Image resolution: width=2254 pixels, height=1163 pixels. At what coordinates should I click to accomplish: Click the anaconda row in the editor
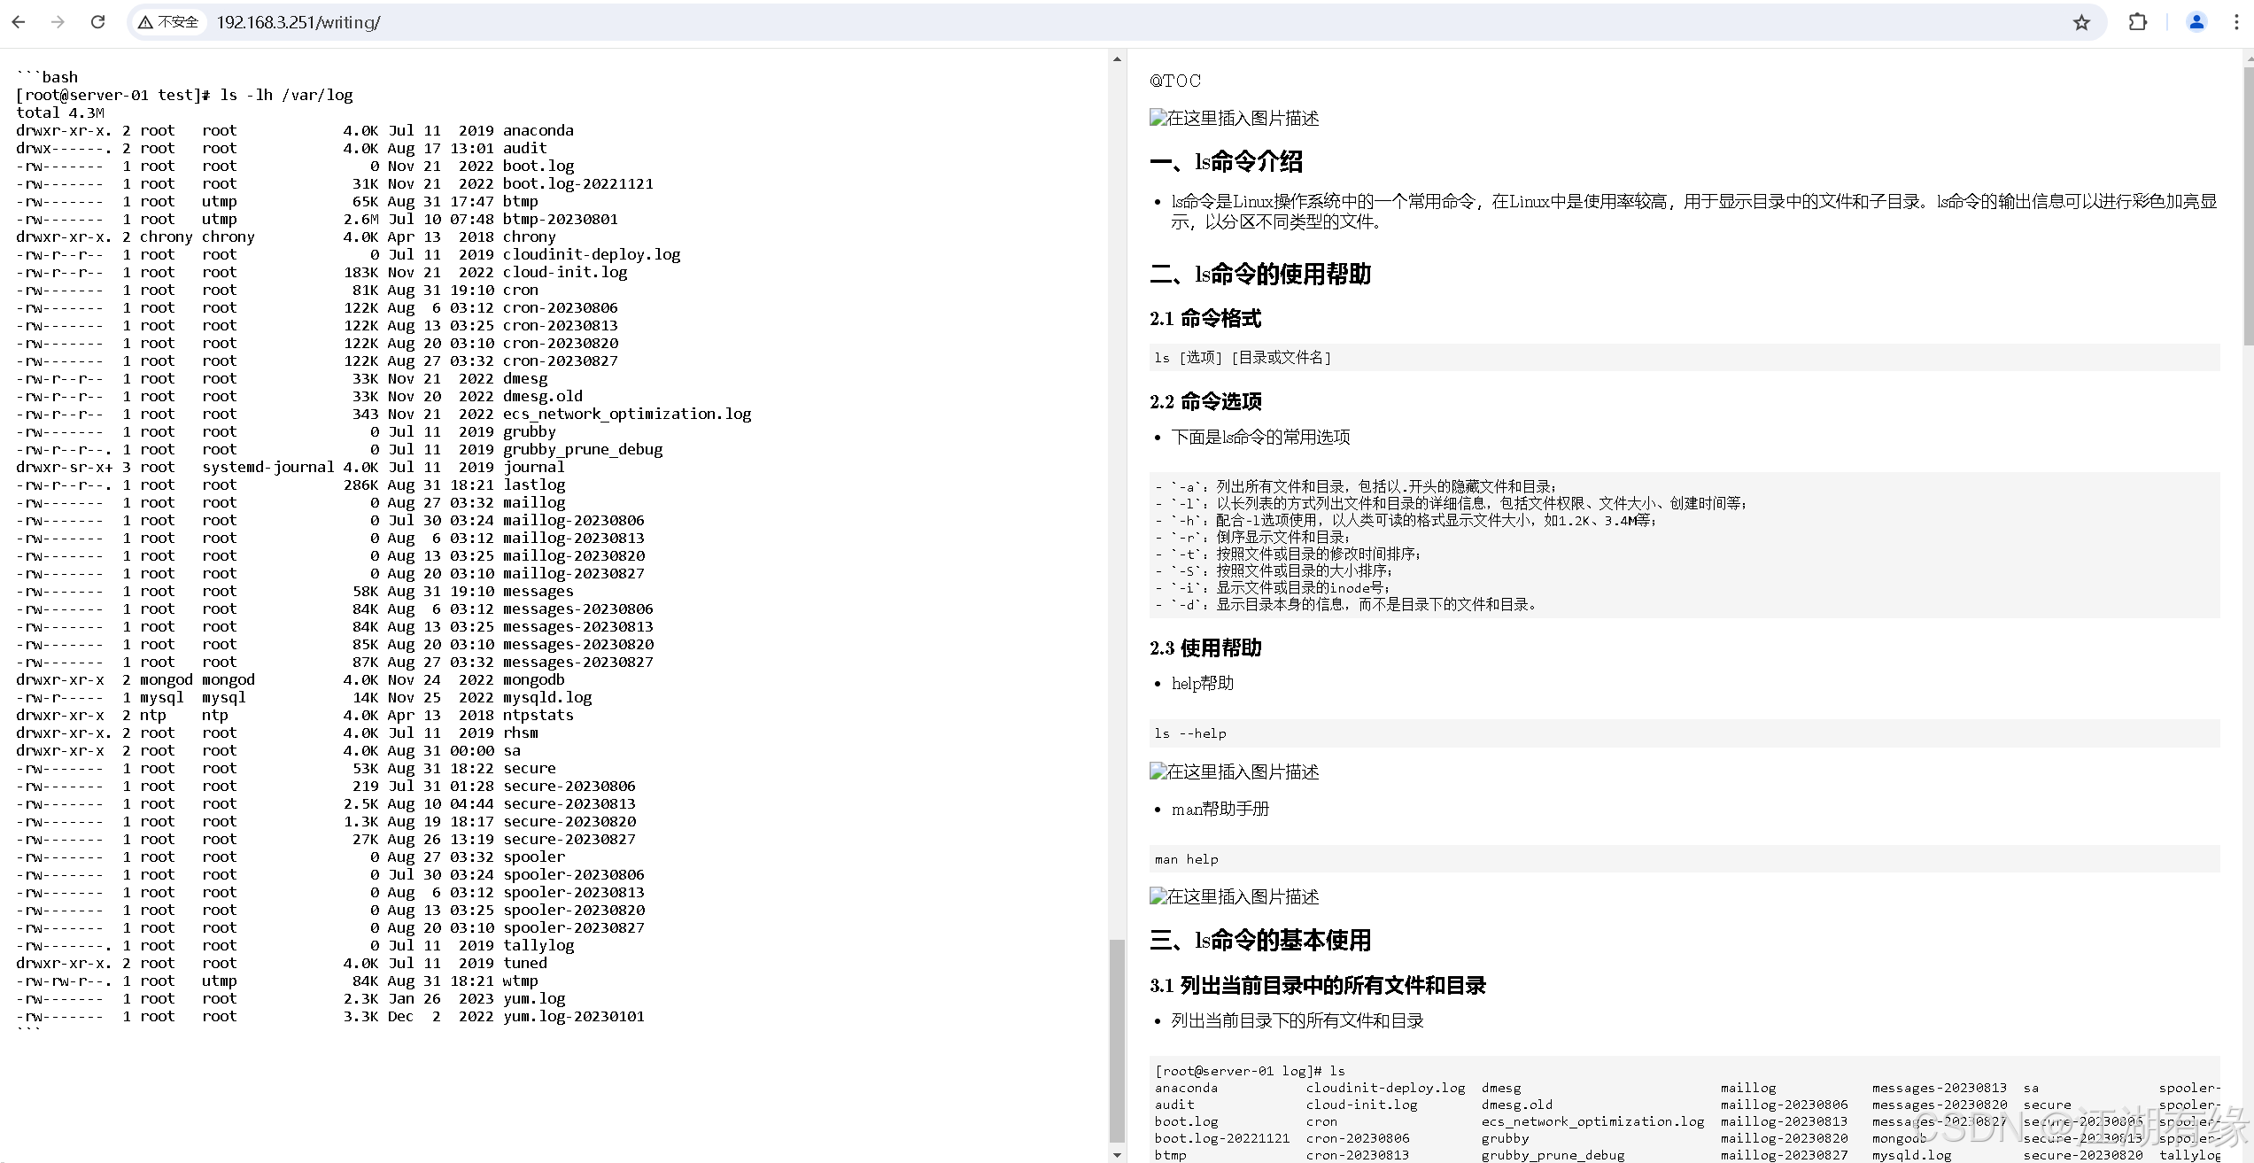click(295, 130)
